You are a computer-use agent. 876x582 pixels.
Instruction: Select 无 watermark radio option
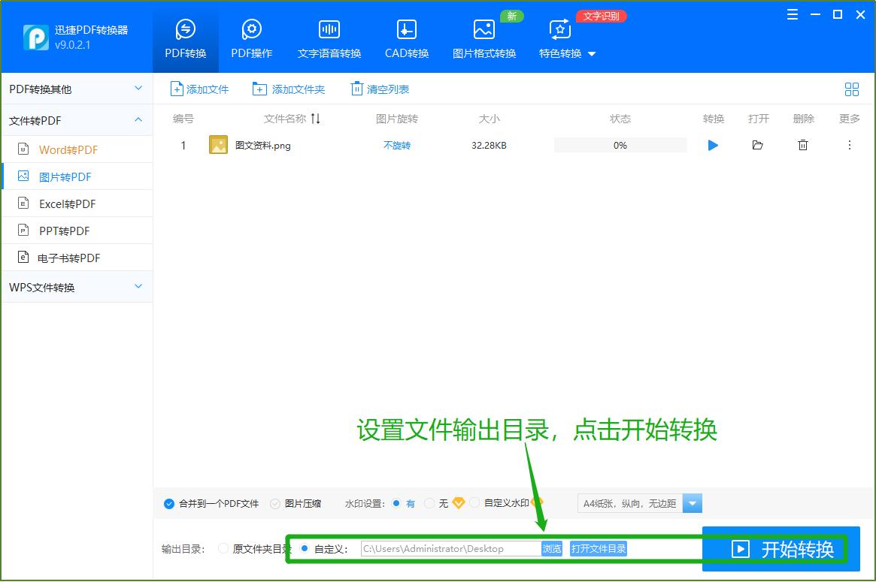(x=429, y=503)
